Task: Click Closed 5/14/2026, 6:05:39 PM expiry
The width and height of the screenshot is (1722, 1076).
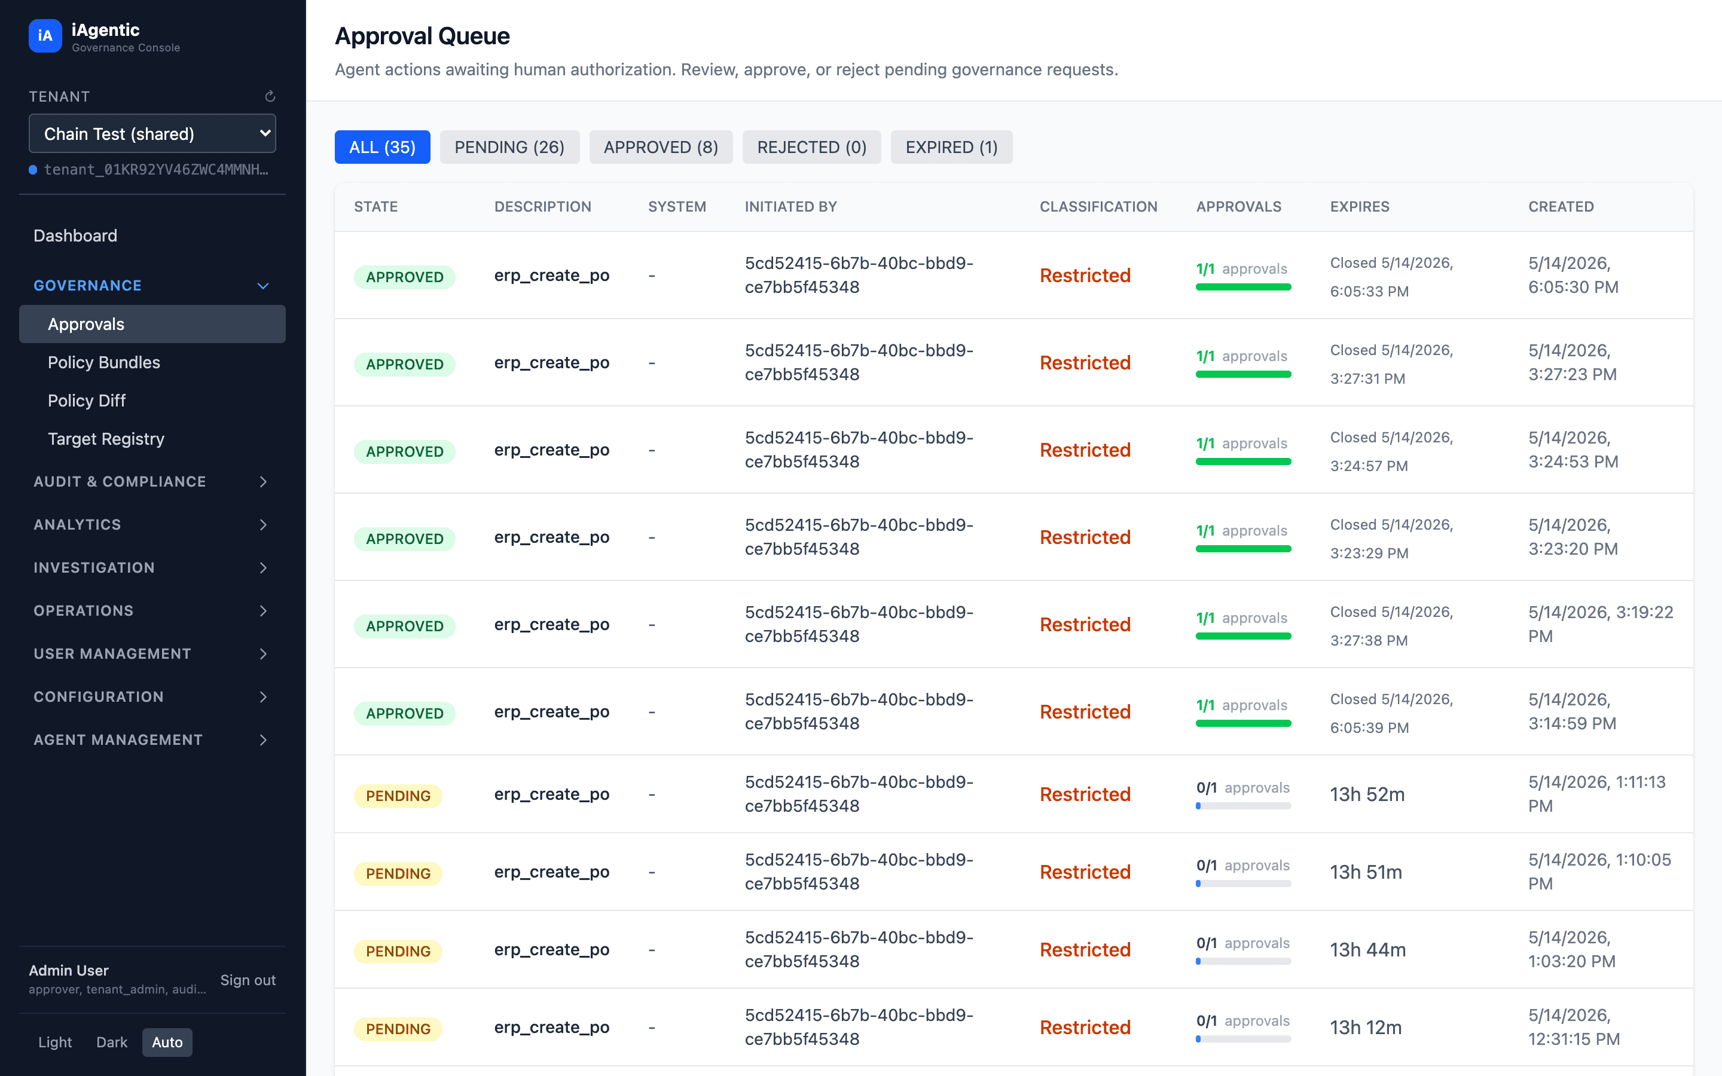Action: [x=1391, y=713]
